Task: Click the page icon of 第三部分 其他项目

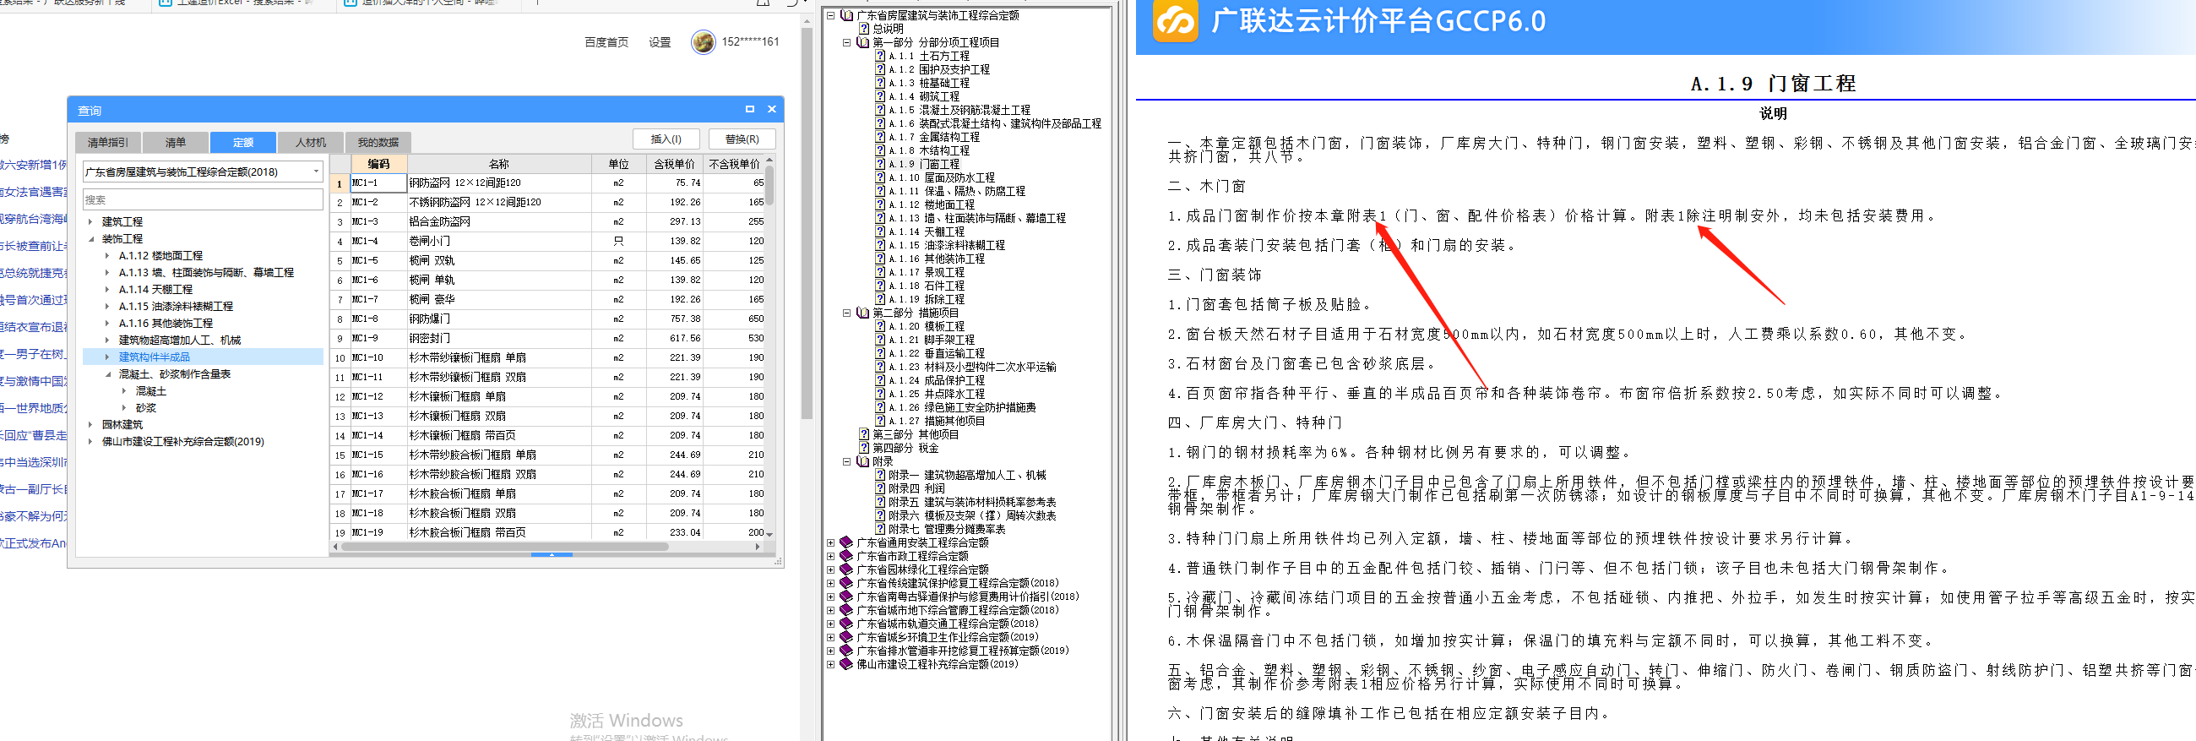Action: click(863, 434)
